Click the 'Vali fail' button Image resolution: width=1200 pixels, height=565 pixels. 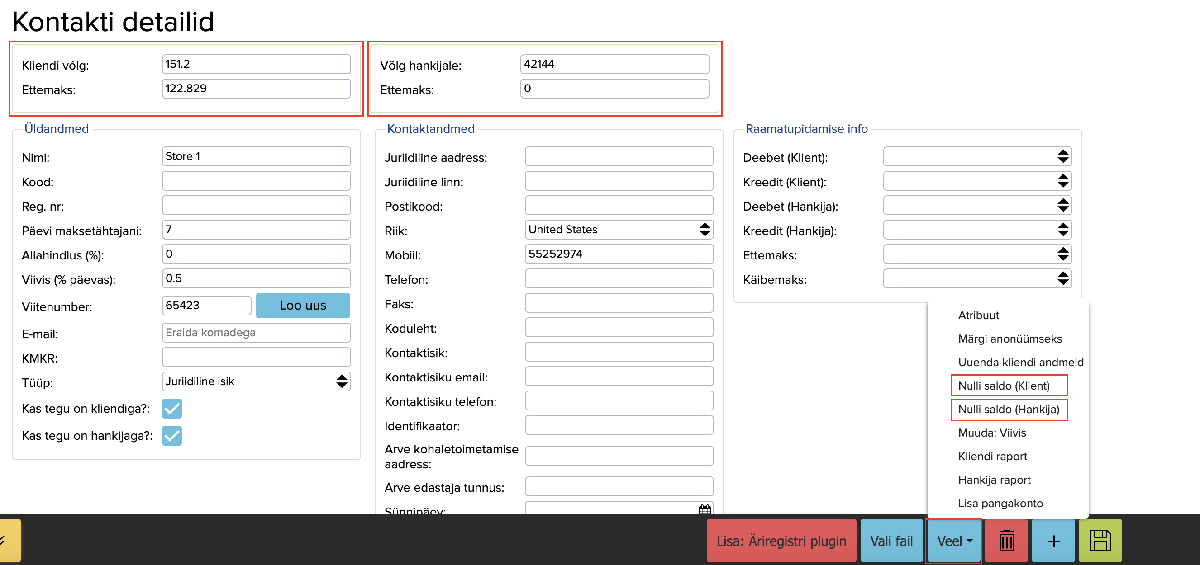tap(891, 541)
